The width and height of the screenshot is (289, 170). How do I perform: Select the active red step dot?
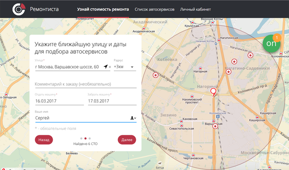tap(86, 138)
